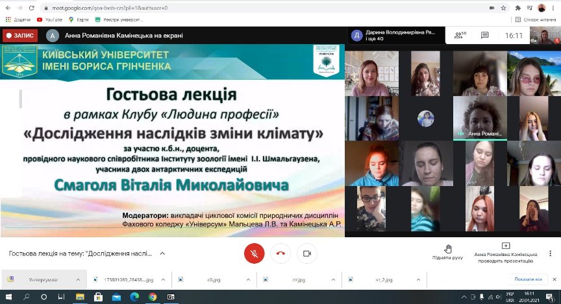Click the browser forward arrow

point(19,8)
